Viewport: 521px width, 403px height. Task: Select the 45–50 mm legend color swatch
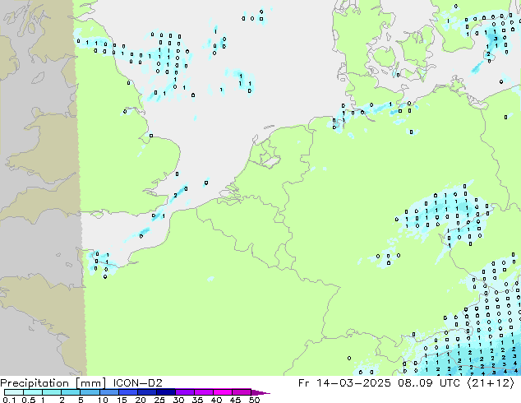[242, 392]
